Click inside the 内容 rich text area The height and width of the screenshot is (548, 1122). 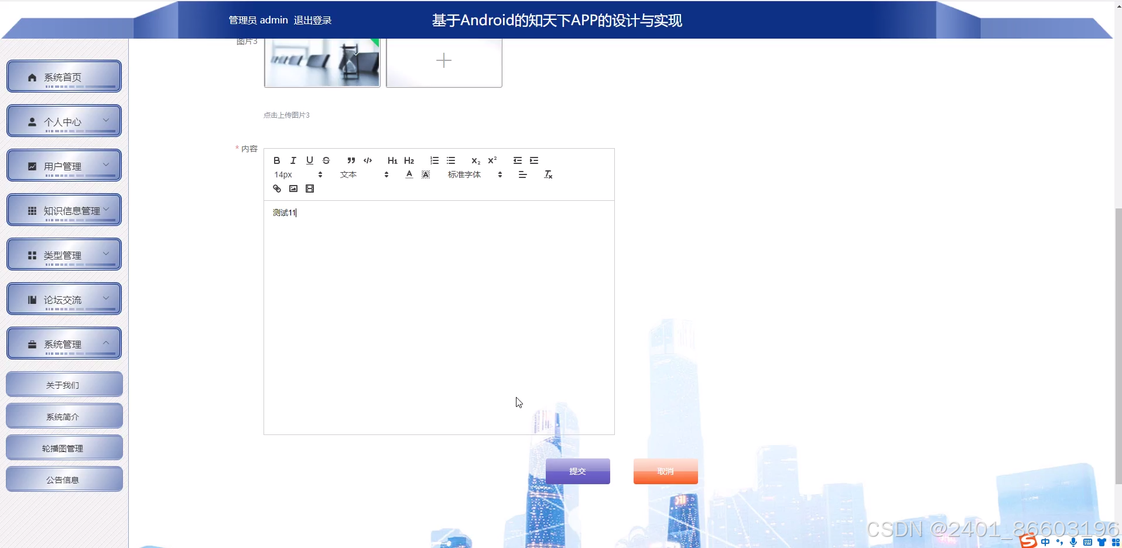coord(439,317)
